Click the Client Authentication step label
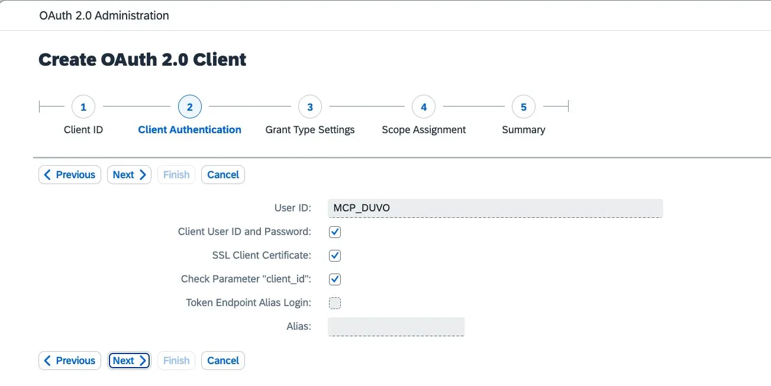The width and height of the screenshot is (771, 386). tap(190, 130)
